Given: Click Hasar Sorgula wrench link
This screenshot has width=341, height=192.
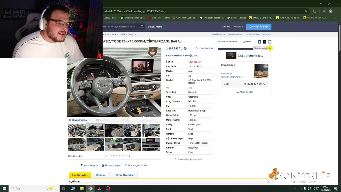Looking at the screenshot, I should tap(89, 165).
